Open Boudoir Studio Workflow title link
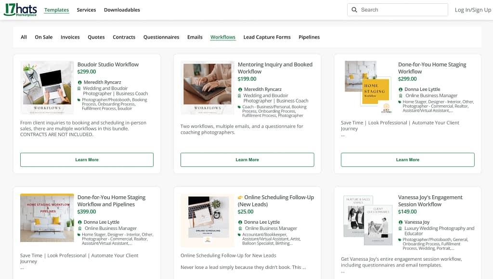This screenshot has width=493, height=279. (108, 64)
